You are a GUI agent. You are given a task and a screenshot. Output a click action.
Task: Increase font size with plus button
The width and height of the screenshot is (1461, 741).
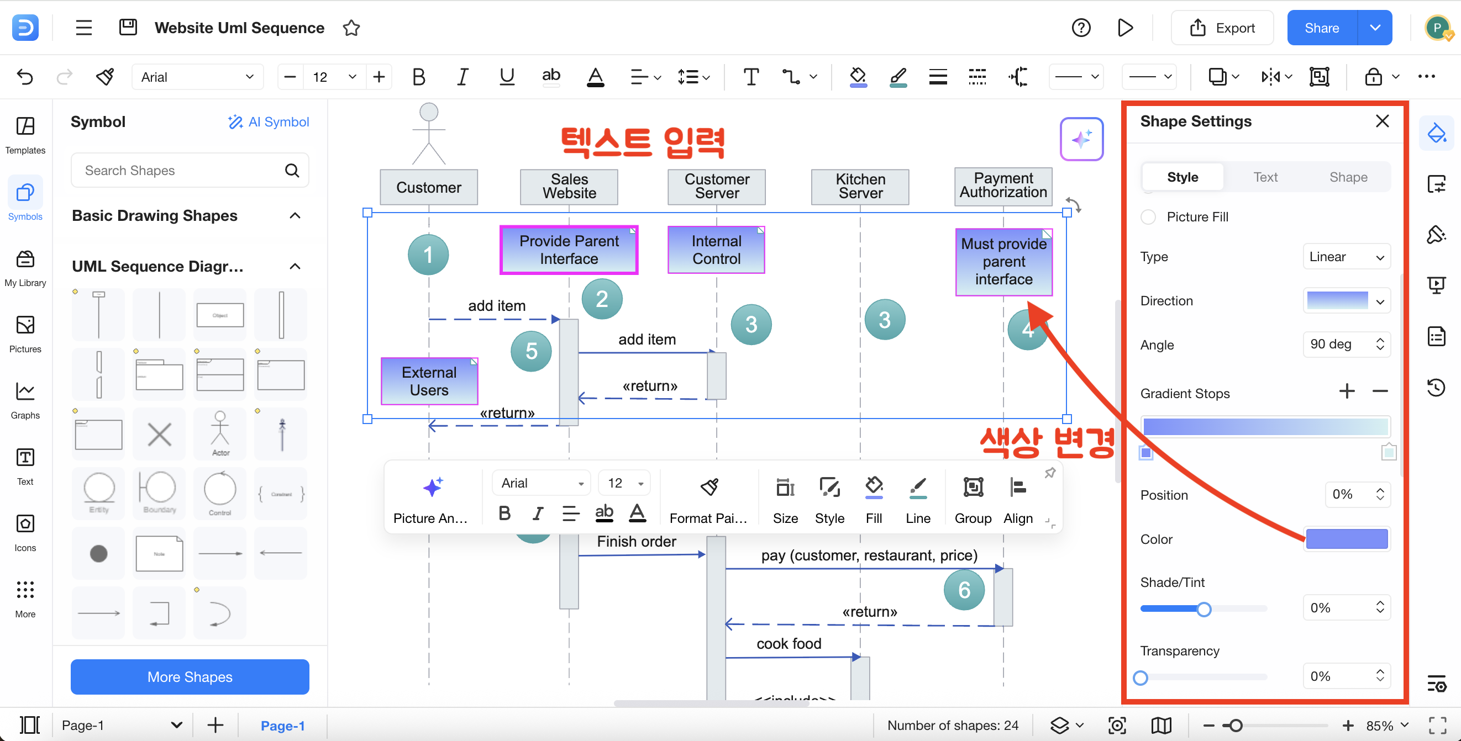click(379, 77)
